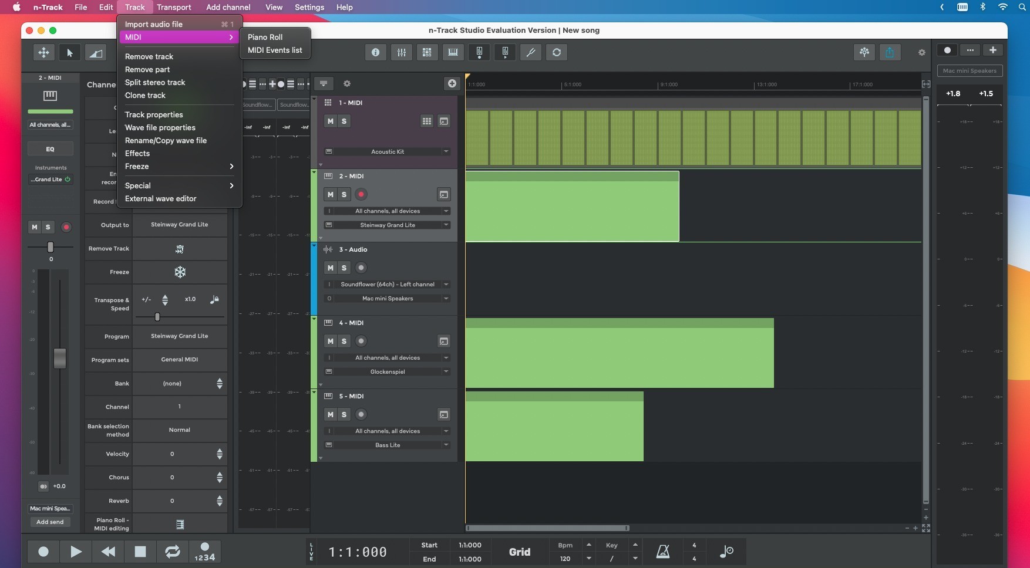Open the mixer icon in toolbar

(402, 52)
